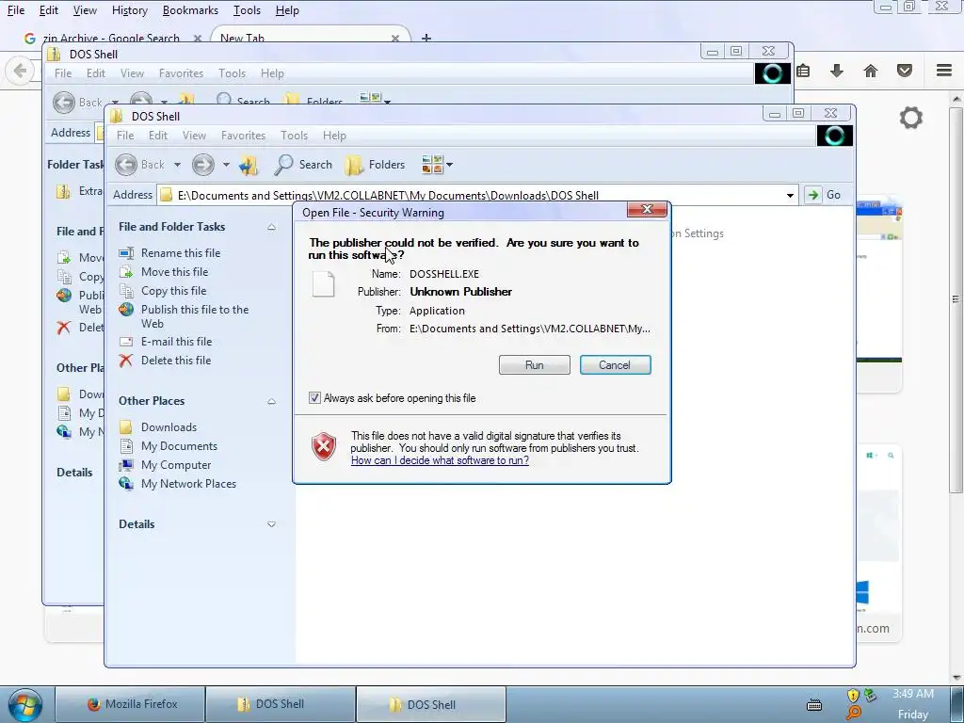
Task: Open a new Firefox tab with plus button
Action: [x=426, y=38]
